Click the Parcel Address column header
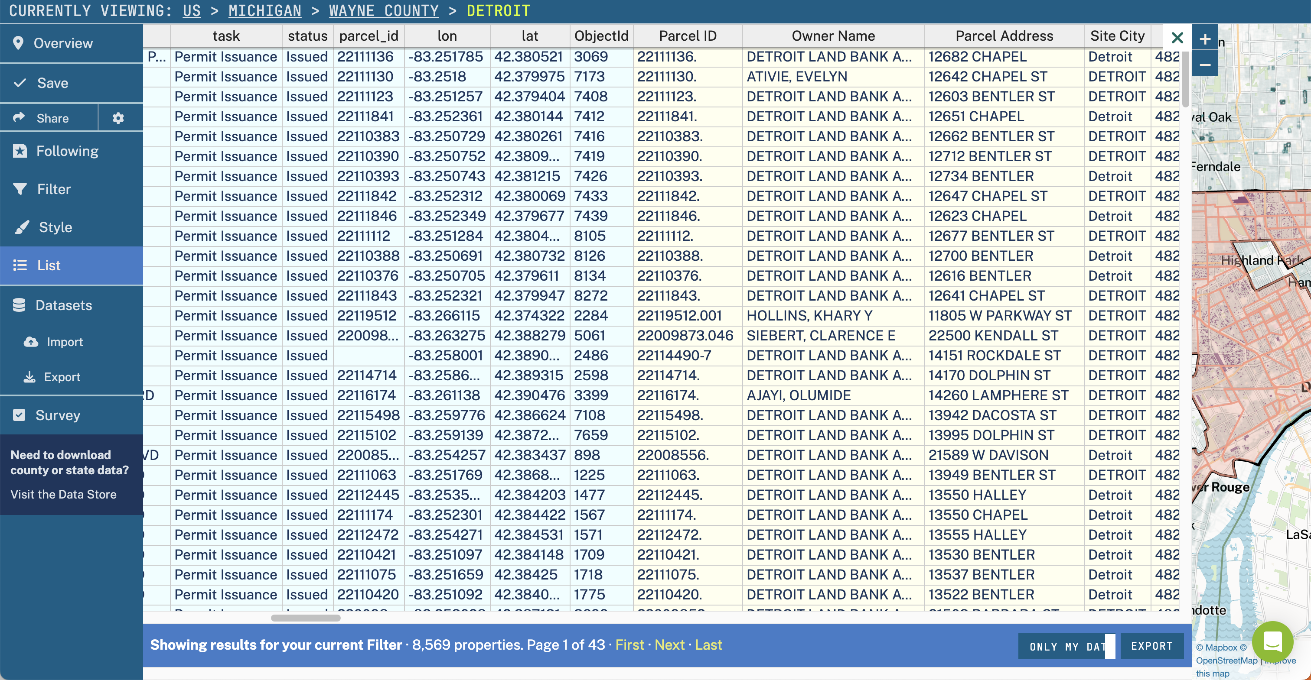1311x680 pixels. click(1004, 36)
